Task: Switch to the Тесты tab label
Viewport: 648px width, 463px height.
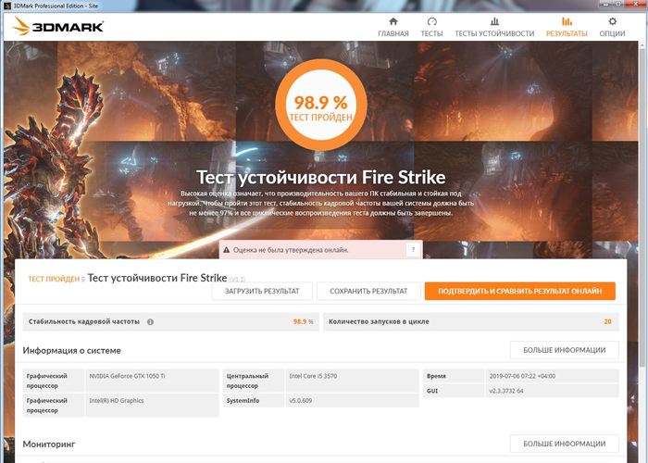Action: pyautogui.click(x=432, y=33)
